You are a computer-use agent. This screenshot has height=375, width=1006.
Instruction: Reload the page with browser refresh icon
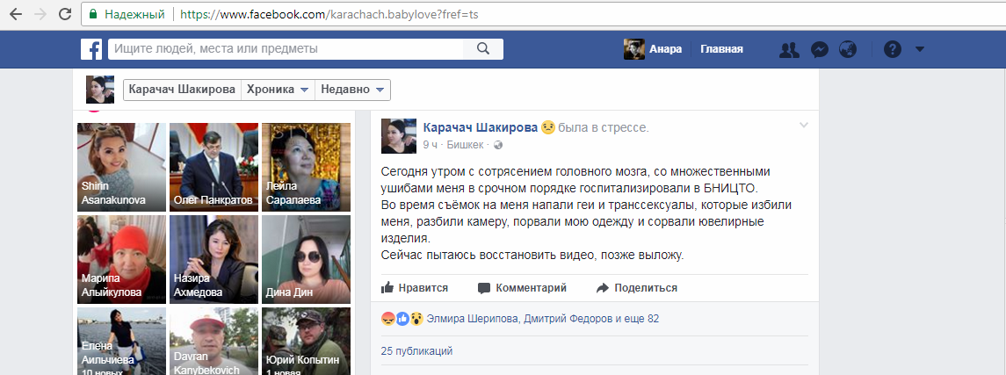point(65,14)
